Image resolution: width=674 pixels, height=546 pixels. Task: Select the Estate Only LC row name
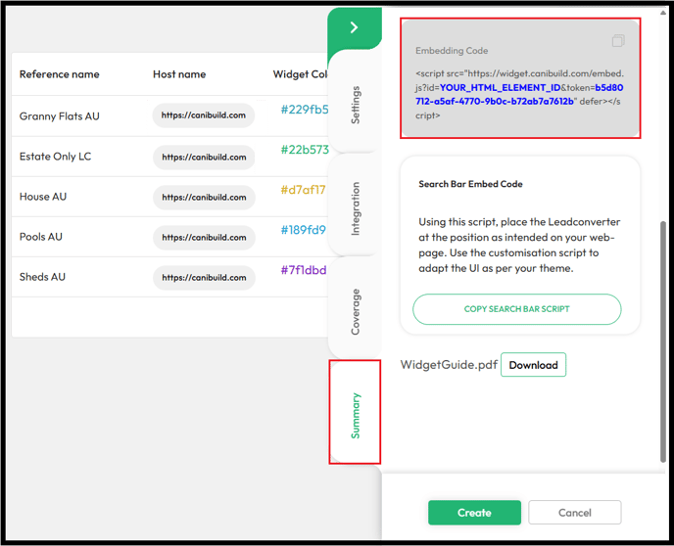pos(56,157)
